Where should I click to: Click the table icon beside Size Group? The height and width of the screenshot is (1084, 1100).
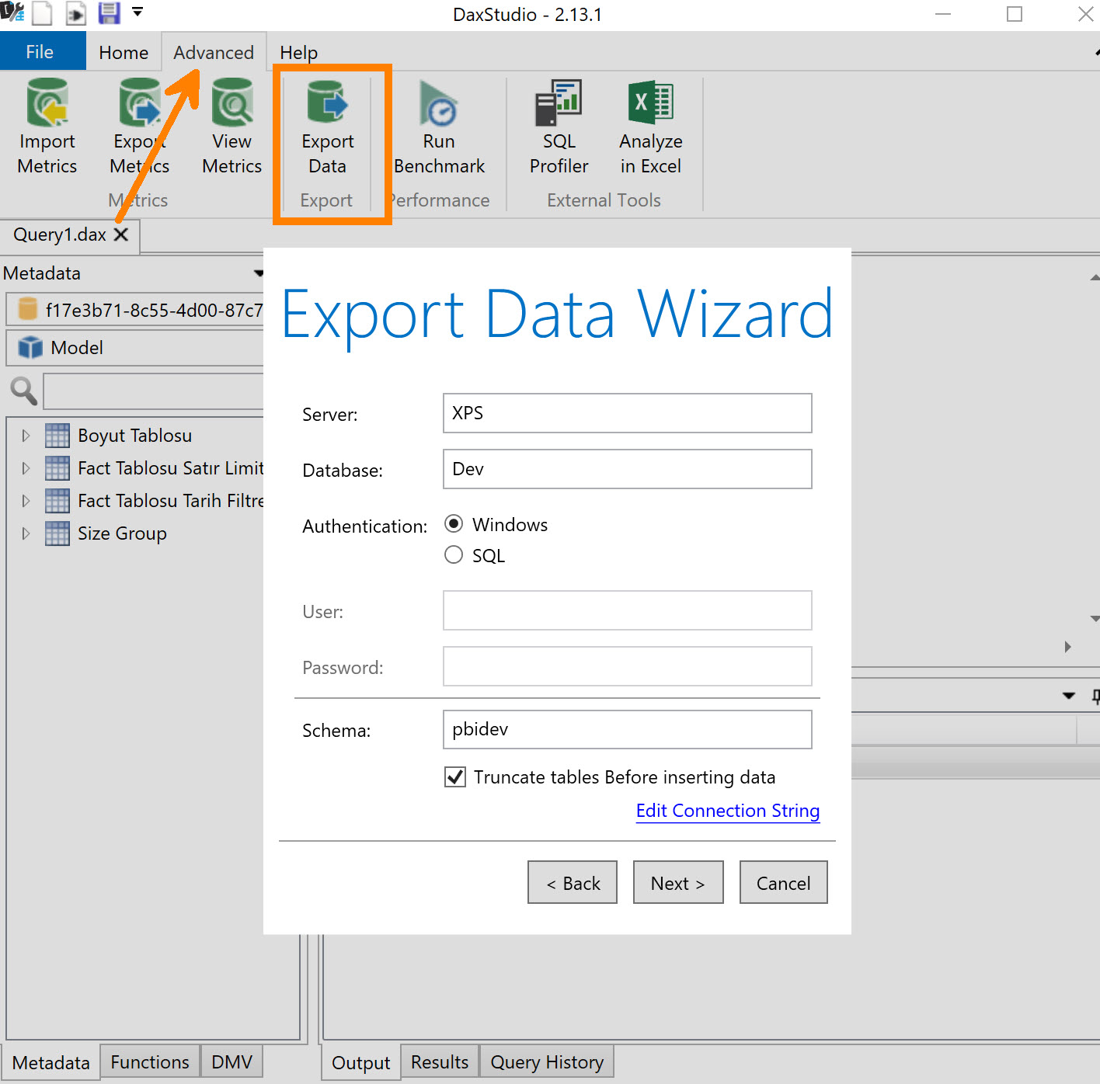[x=57, y=533]
